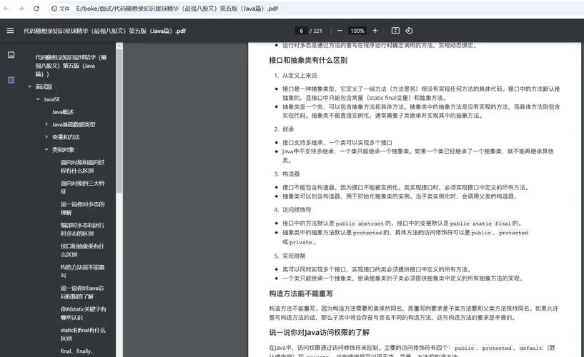This screenshot has height=357, width=584.
Task: Click the sidebar scrollbar up arrow
Action: click(119, 46)
